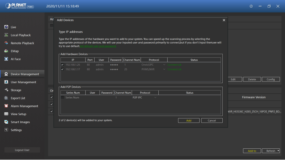
Task: Select the Device Management icon
Action: click(x=6, y=74)
